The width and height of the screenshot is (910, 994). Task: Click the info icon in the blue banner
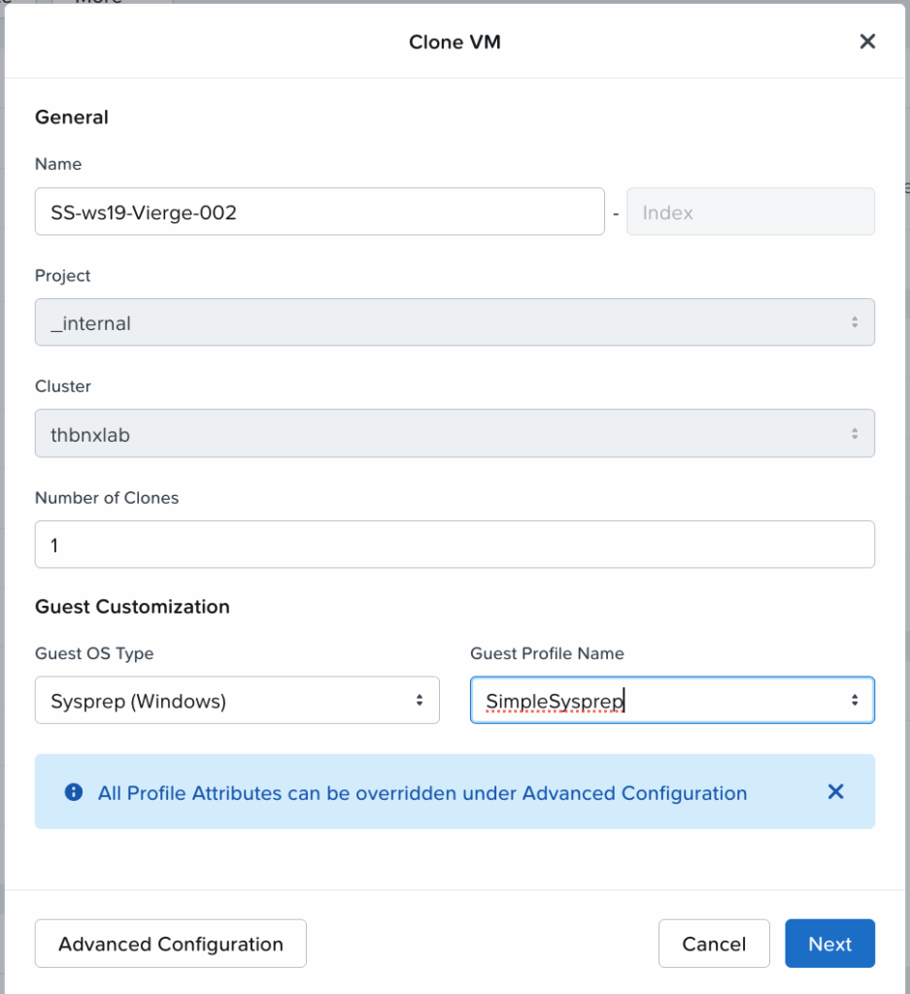(x=73, y=793)
